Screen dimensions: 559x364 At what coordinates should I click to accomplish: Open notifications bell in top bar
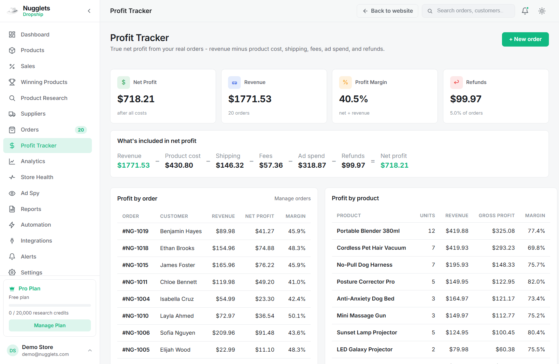525,11
